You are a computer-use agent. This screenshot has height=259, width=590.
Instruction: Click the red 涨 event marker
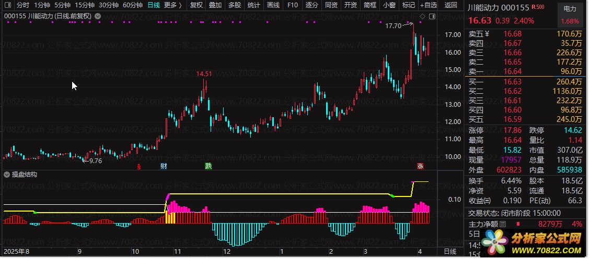pyautogui.click(x=420, y=166)
